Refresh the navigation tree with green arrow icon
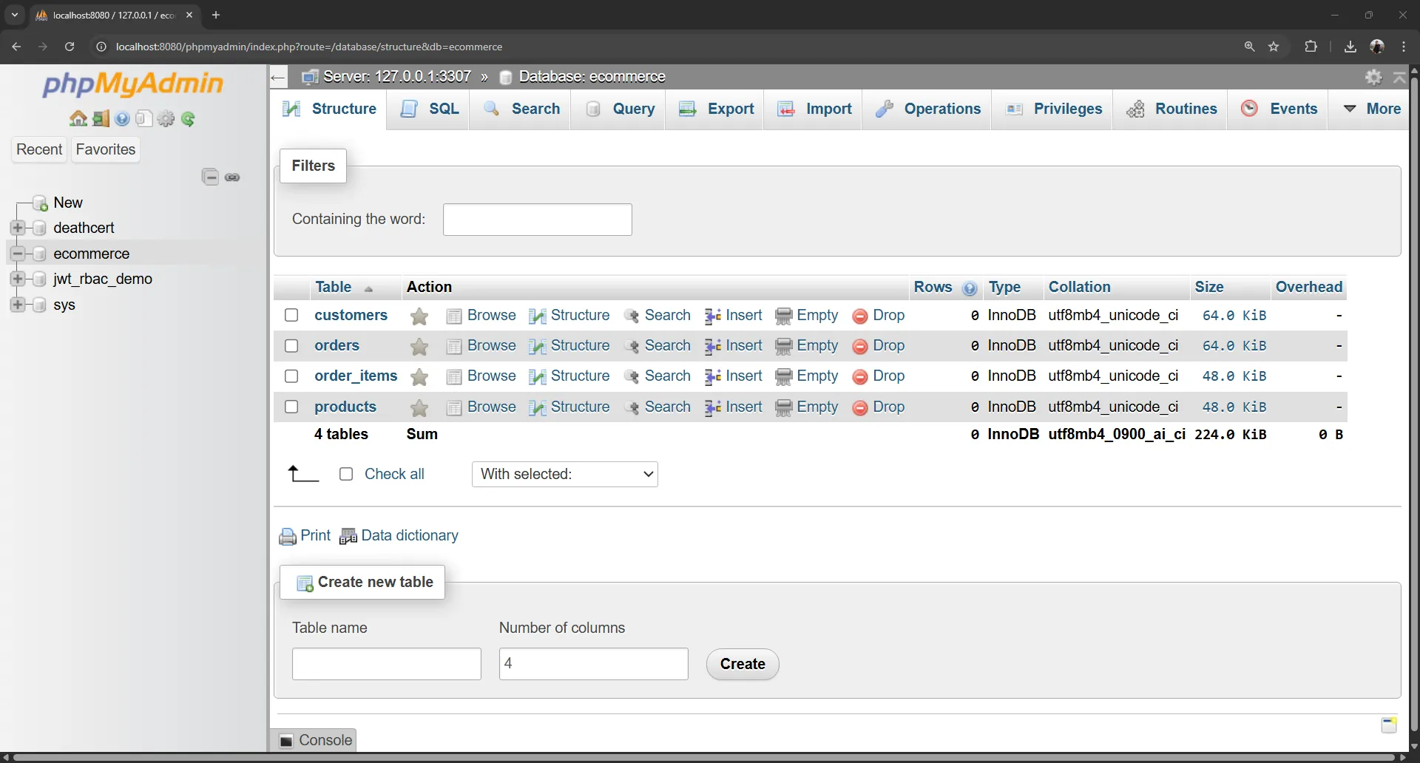 pyautogui.click(x=189, y=118)
